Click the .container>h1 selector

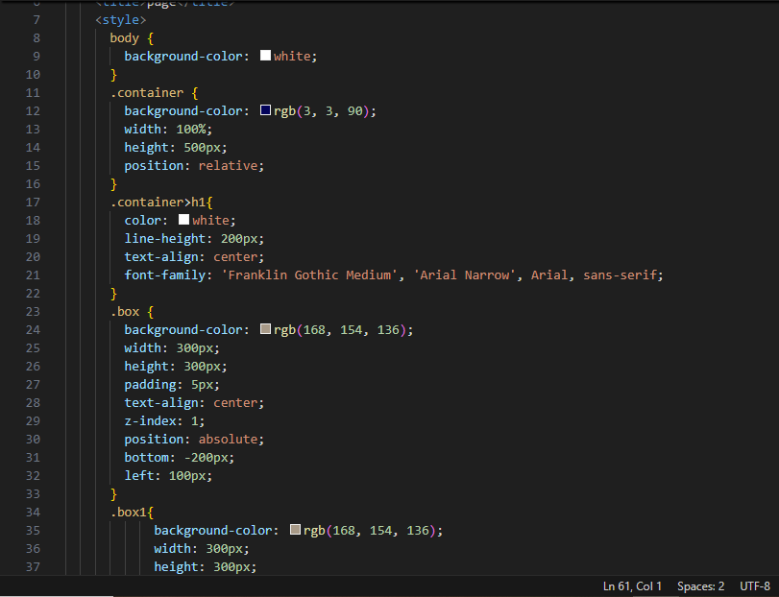pyautogui.click(x=158, y=202)
